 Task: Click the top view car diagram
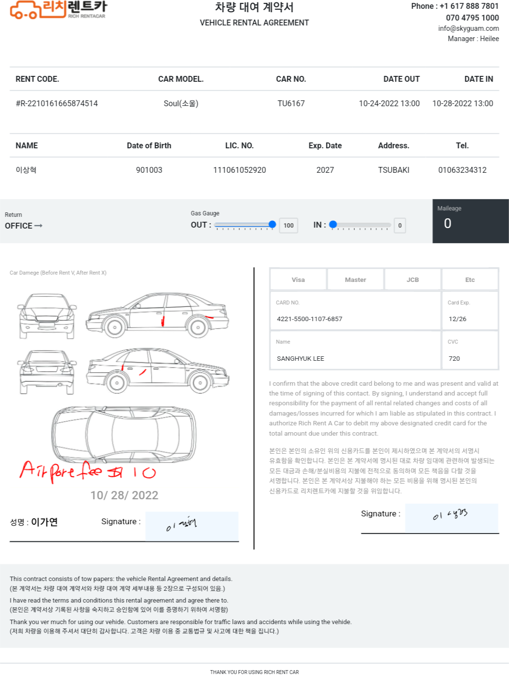point(124,434)
